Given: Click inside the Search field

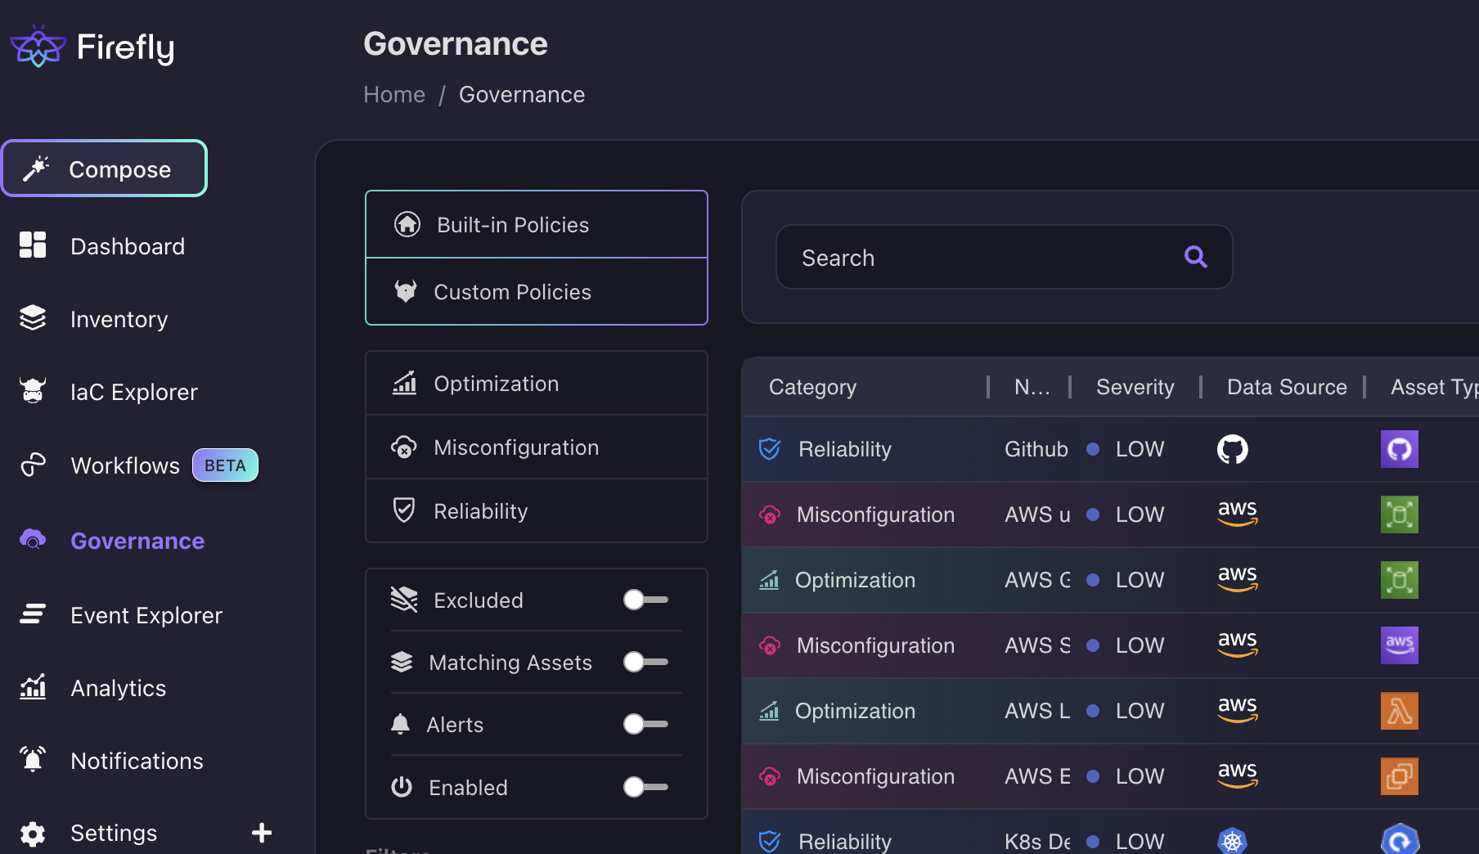Looking at the screenshot, I should pyautogui.click(x=941, y=257).
